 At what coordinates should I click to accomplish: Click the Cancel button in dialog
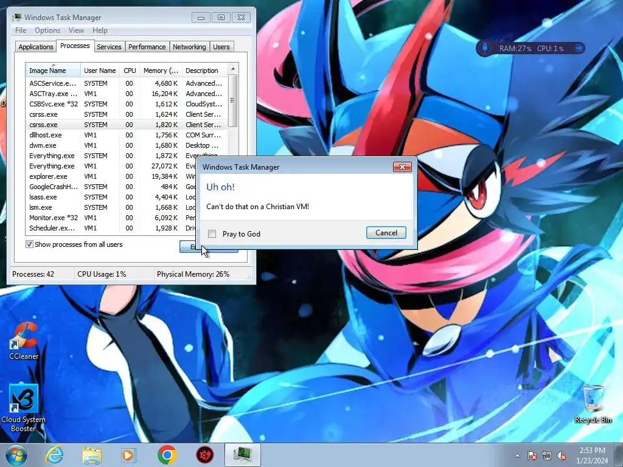coord(386,233)
